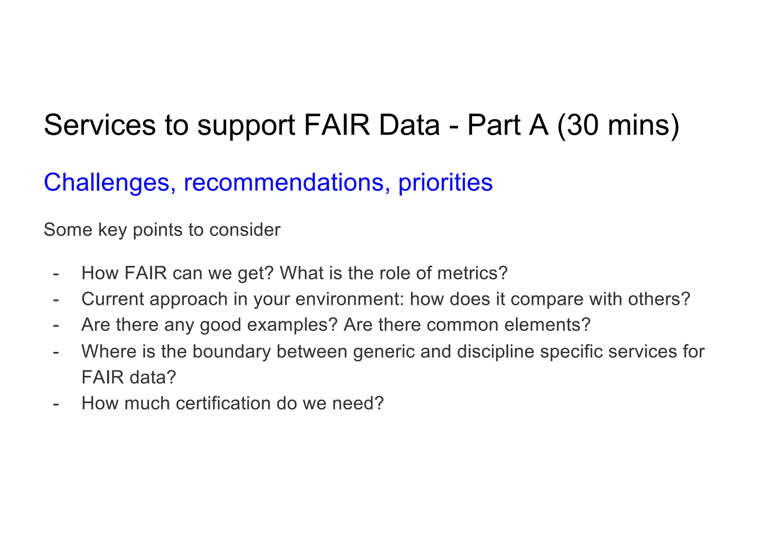Screen dimensions: 777x549
Task: Click the dash before "How FAIR can we get?"
Action: coord(56,273)
